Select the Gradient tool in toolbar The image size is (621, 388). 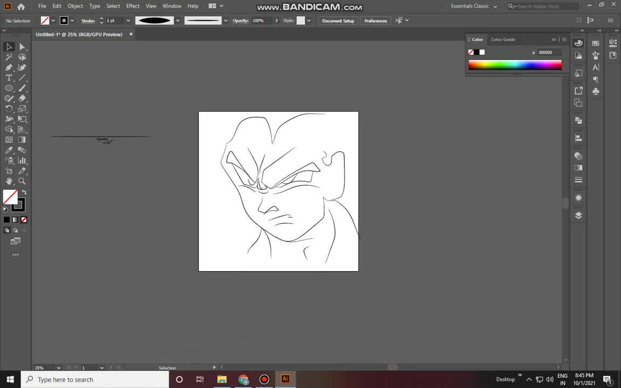click(22, 140)
